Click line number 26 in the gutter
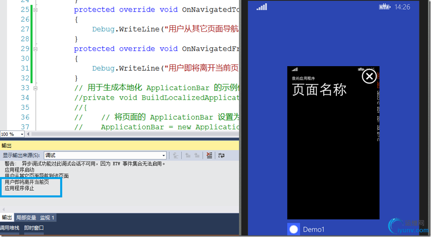Image resolution: width=431 pixels, height=237 pixels. tap(25, 19)
